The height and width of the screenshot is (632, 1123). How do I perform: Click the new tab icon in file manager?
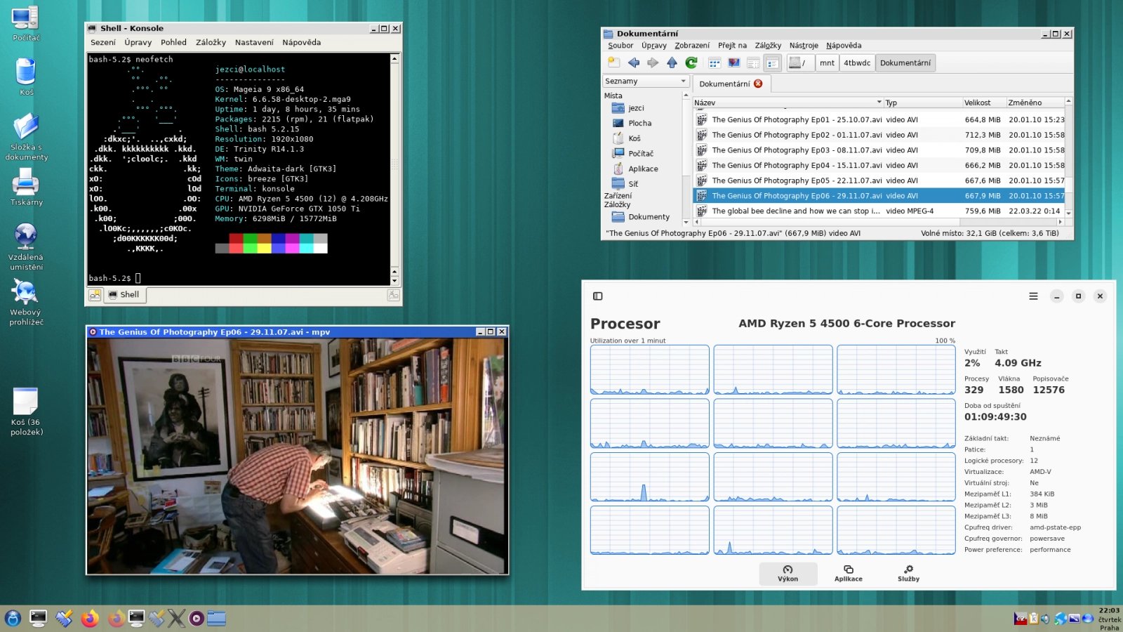pyautogui.click(x=614, y=63)
